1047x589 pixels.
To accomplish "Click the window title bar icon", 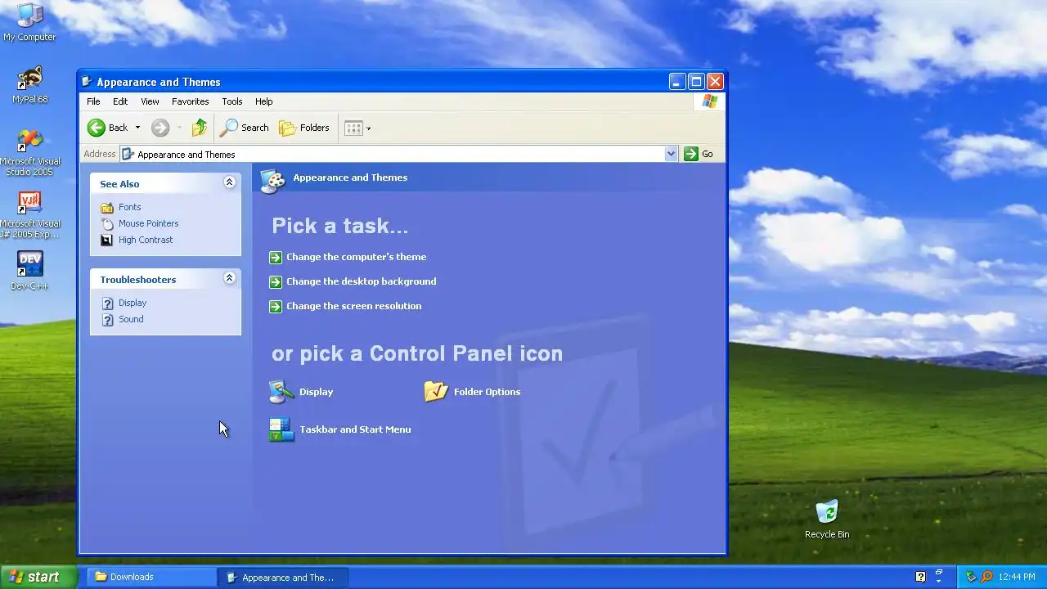I will 87,82.
